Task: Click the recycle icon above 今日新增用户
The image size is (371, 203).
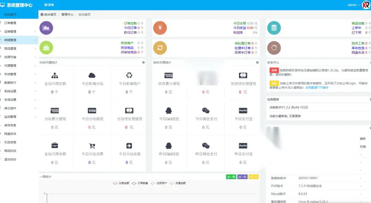Action: 129,75
